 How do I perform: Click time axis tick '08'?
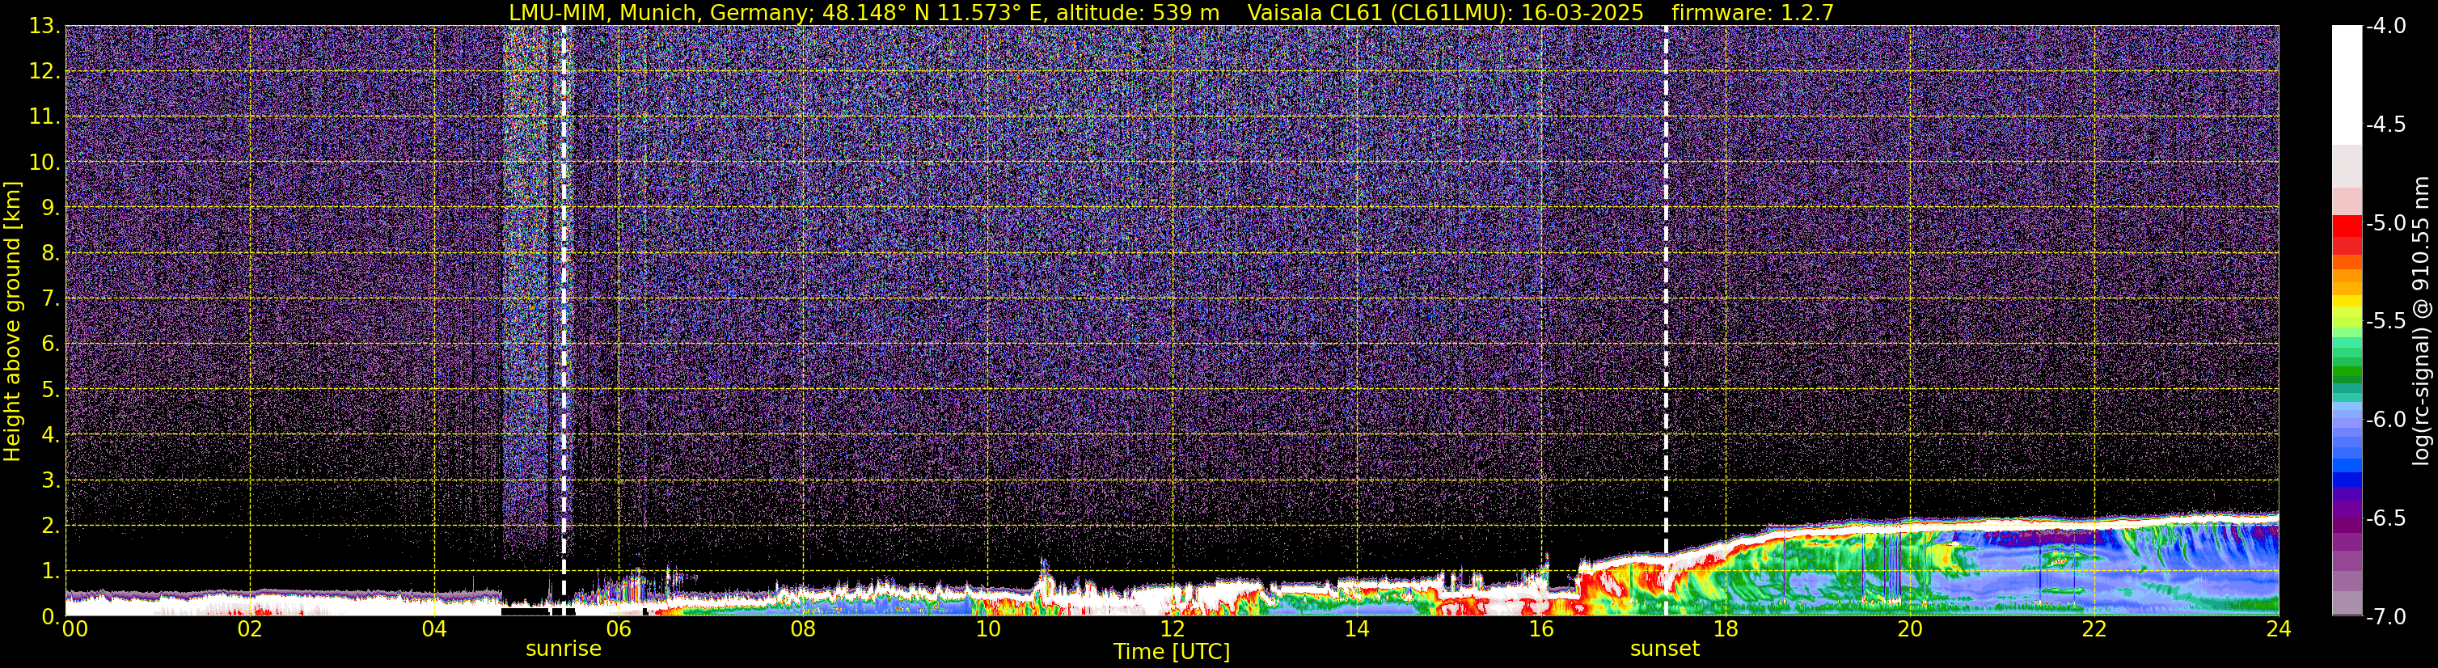pyautogui.click(x=804, y=629)
